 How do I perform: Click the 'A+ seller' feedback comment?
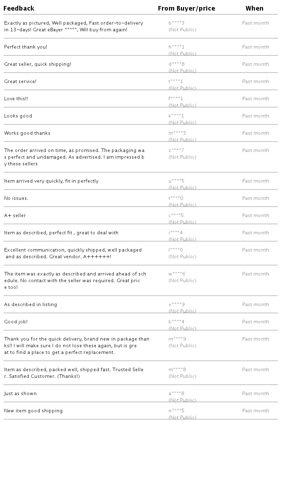15,216
